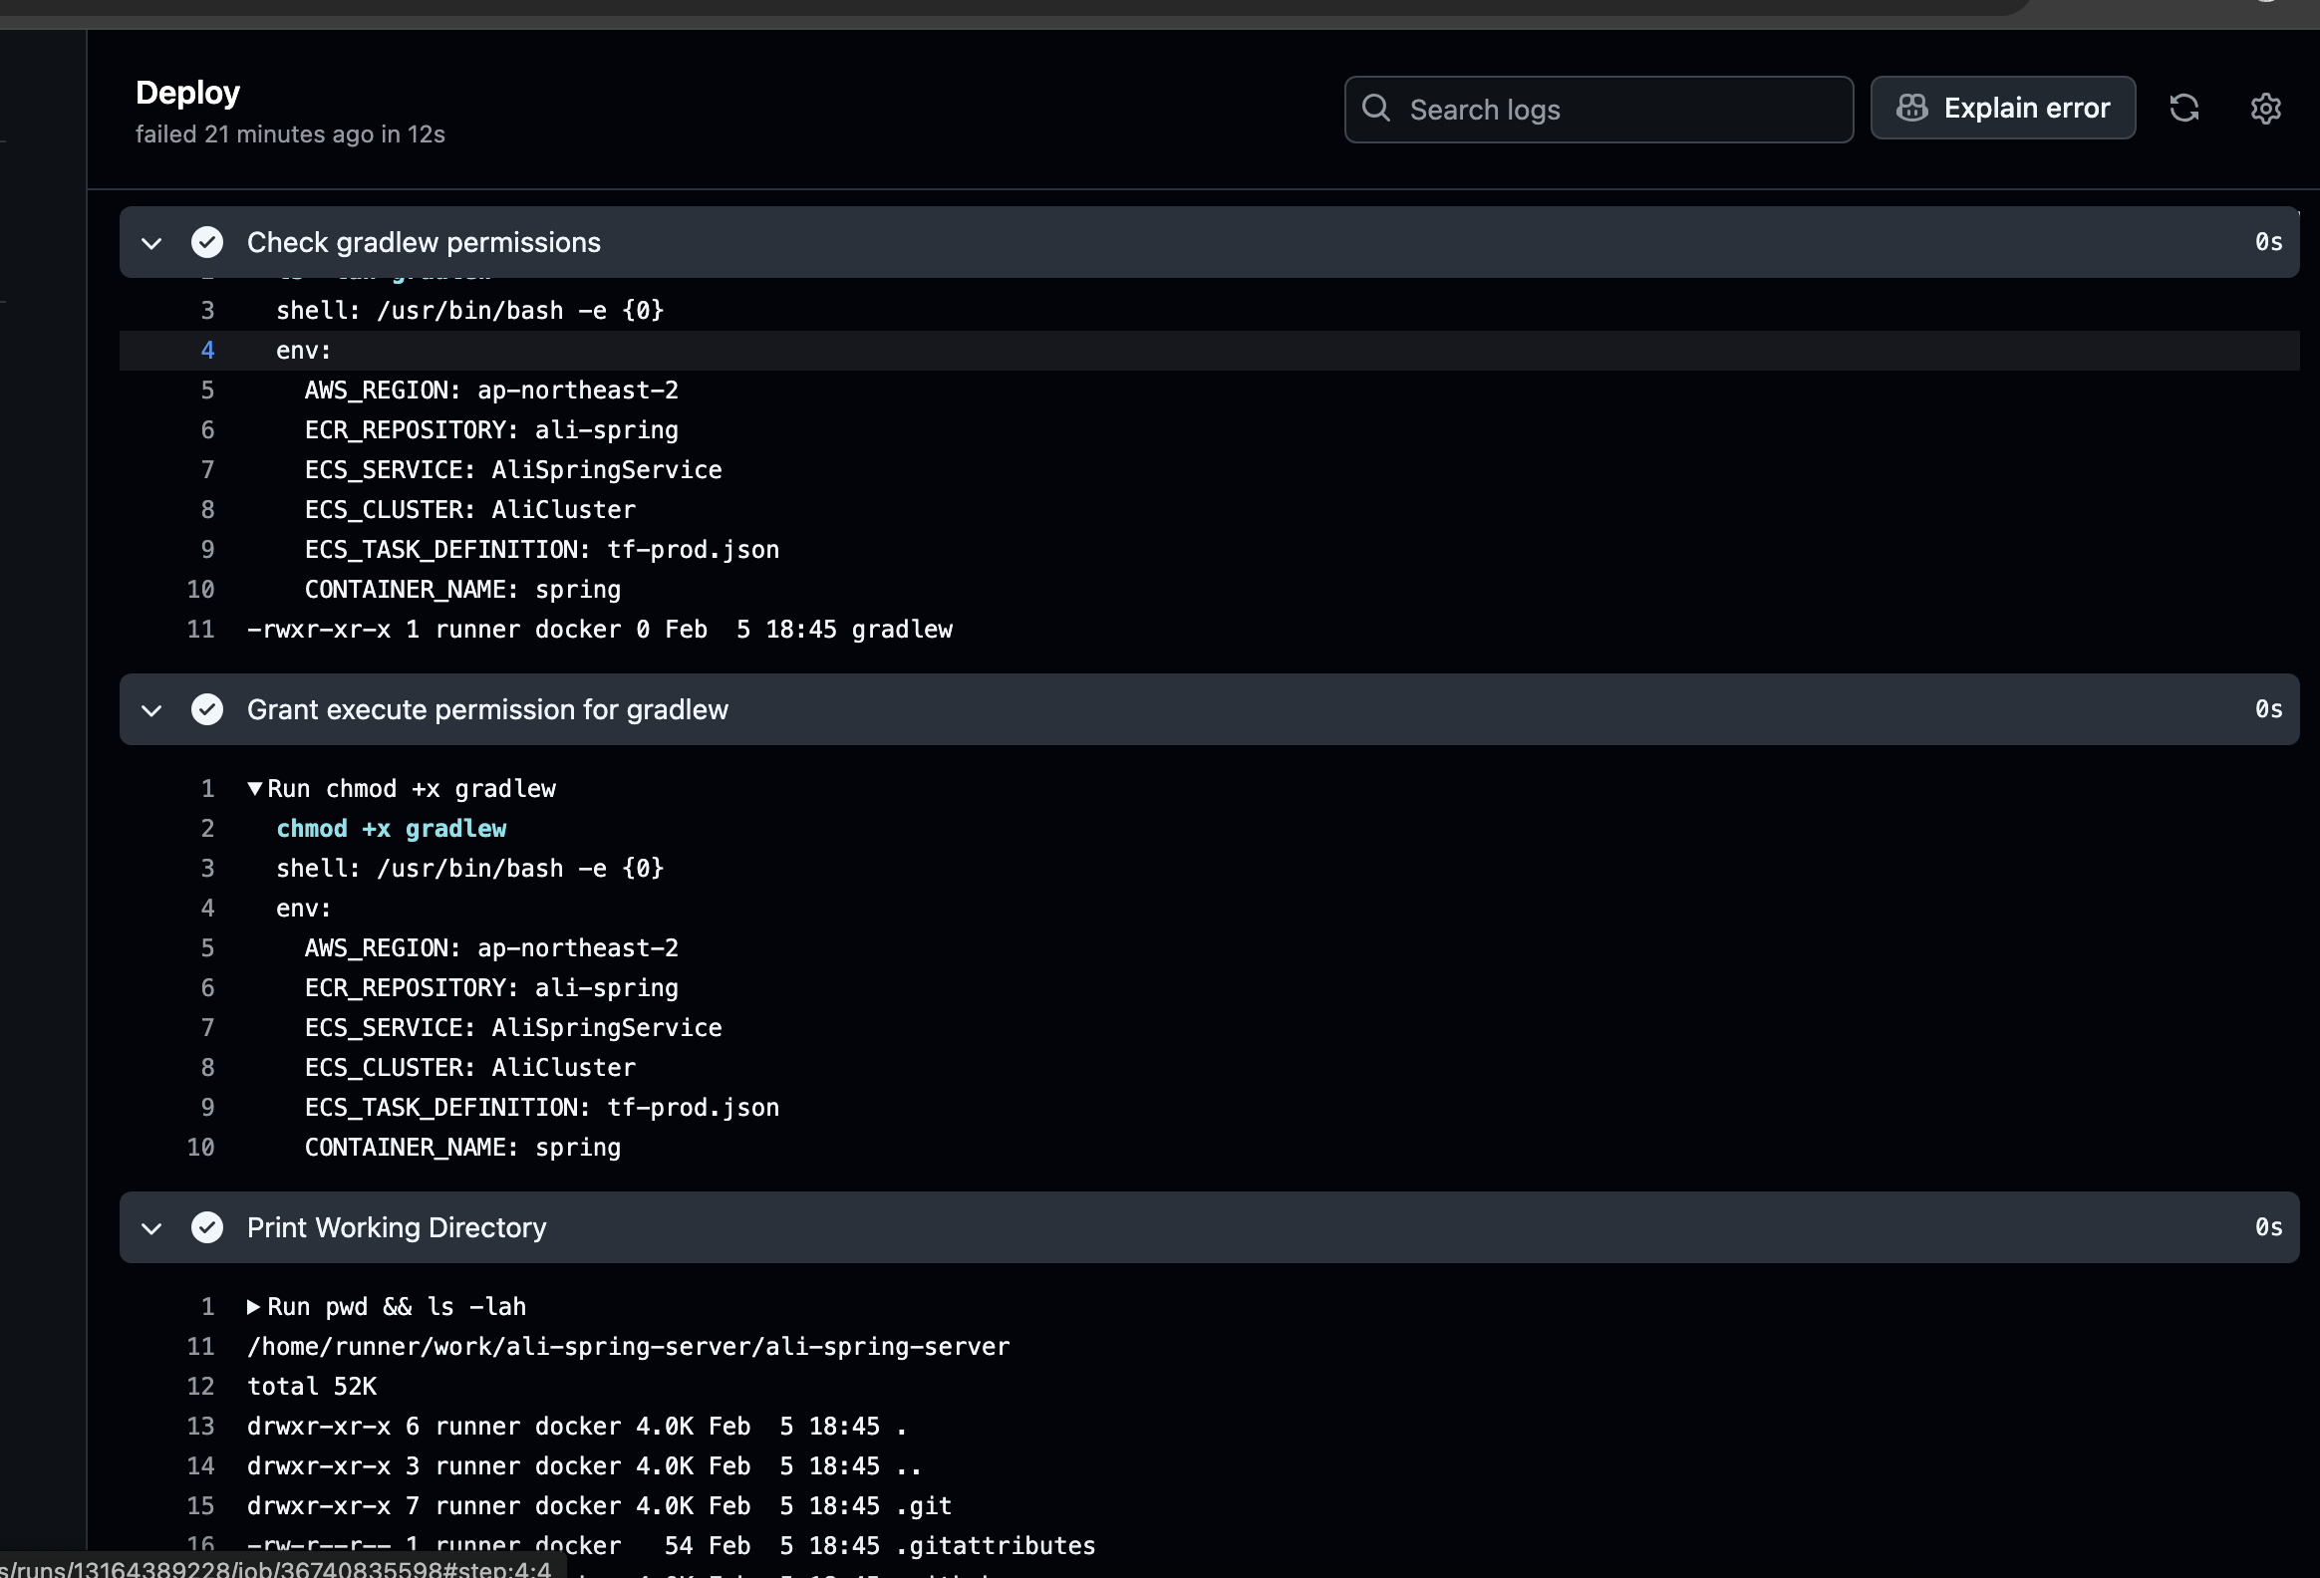
Task: Click highlighted line number 4 in first step
Action: click(207, 351)
